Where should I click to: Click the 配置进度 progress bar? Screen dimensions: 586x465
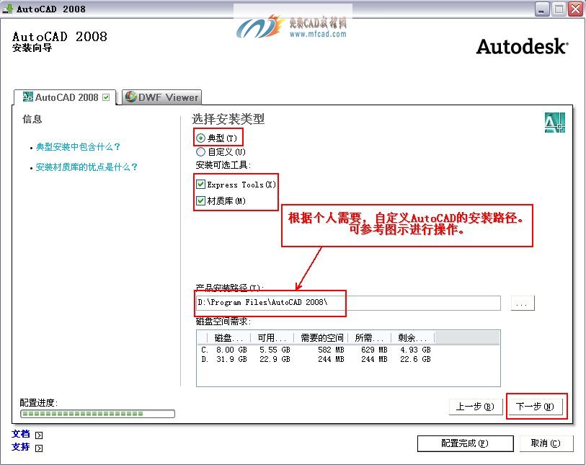[x=97, y=414]
